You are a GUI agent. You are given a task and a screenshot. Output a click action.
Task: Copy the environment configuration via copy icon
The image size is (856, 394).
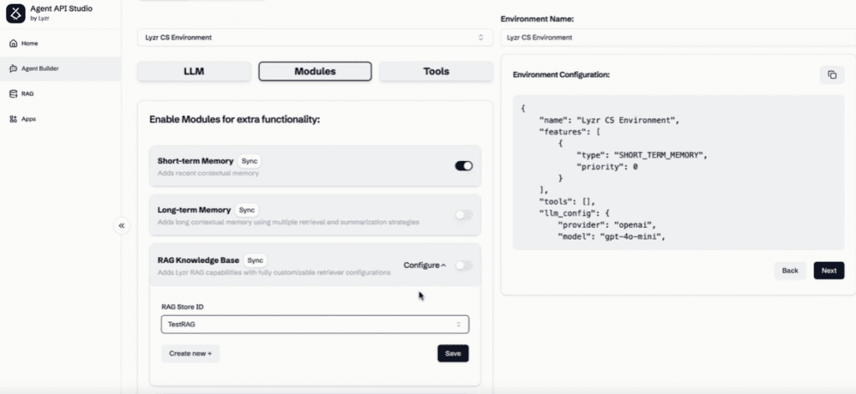click(832, 74)
